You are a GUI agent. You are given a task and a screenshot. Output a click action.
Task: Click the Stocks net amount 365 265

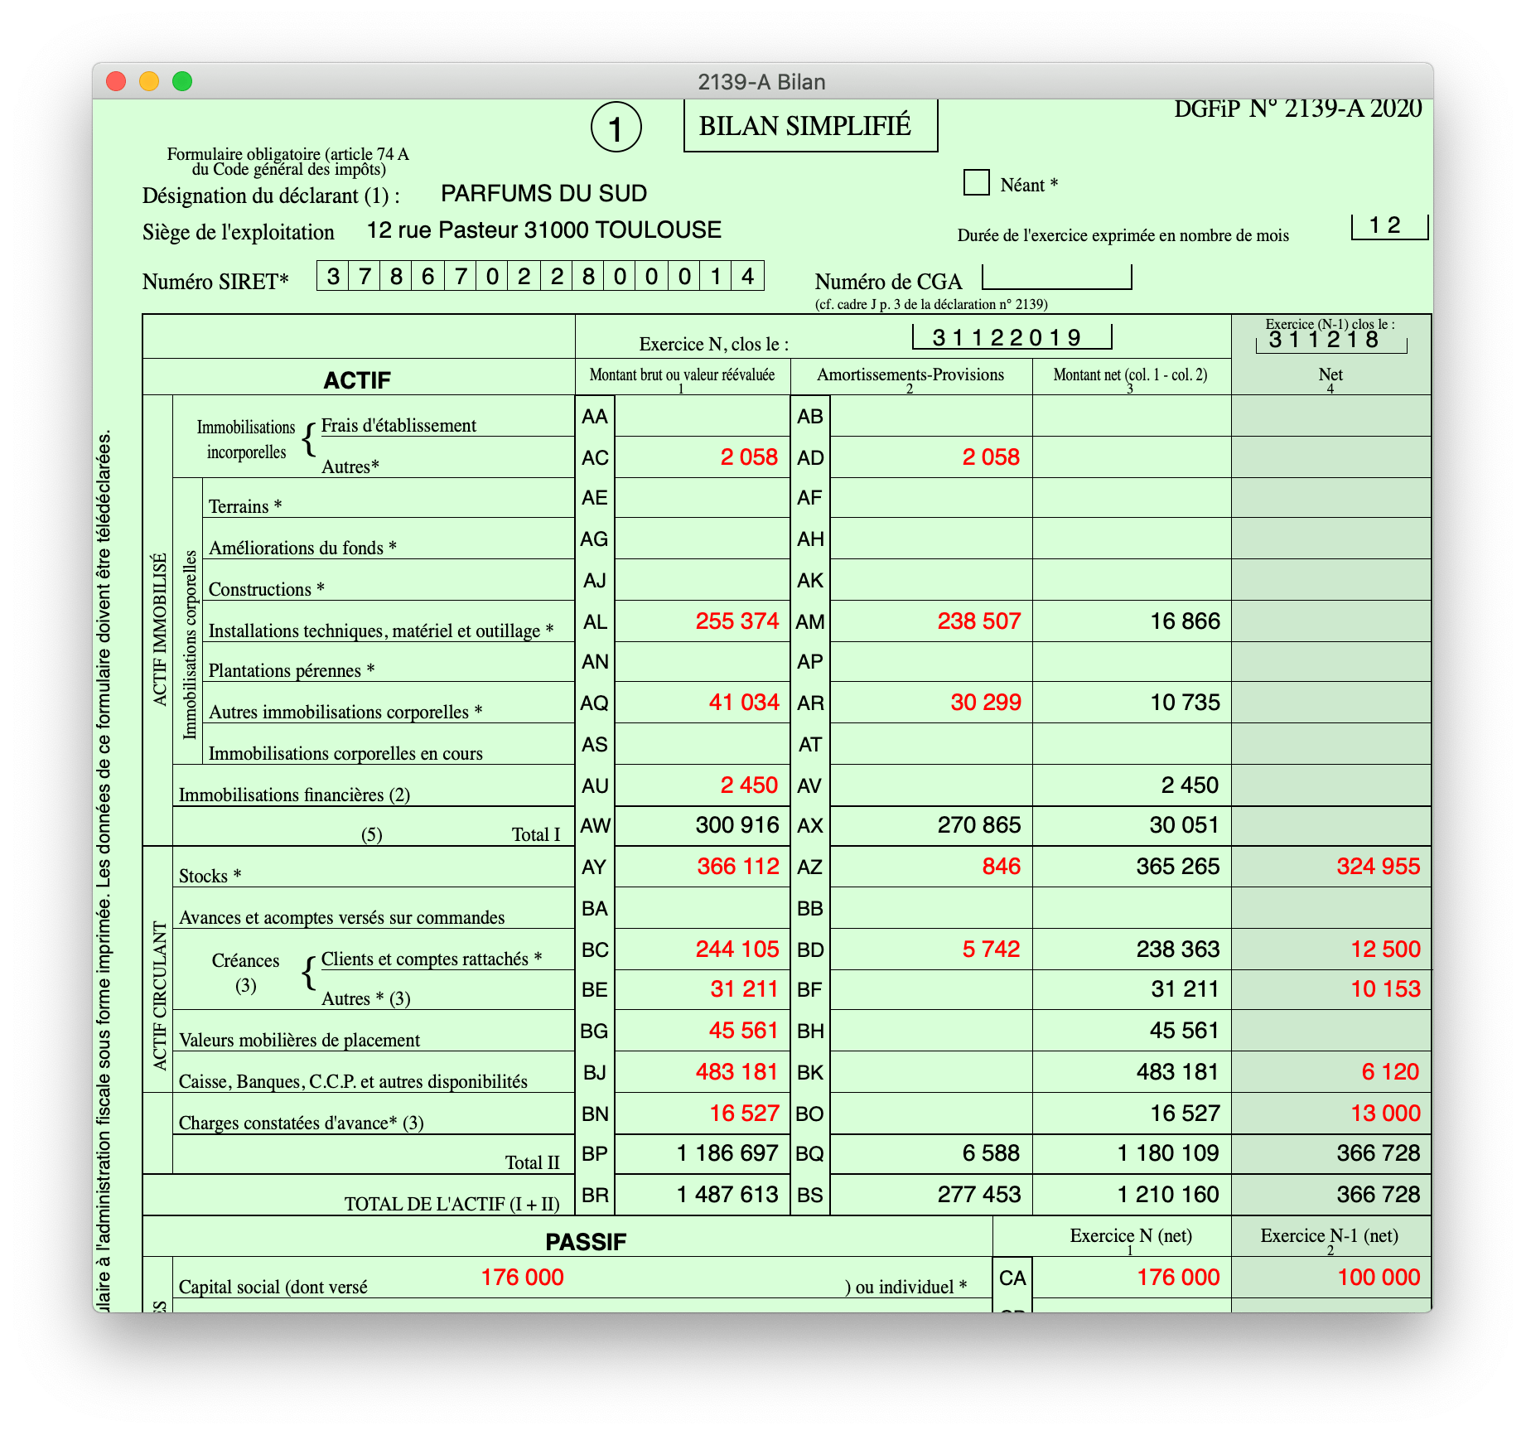pyautogui.click(x=1132, y=867)
